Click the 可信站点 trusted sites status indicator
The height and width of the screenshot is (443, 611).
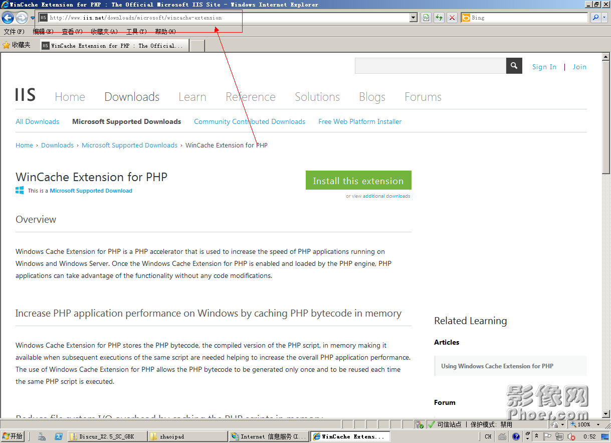(x=444, y=424)
